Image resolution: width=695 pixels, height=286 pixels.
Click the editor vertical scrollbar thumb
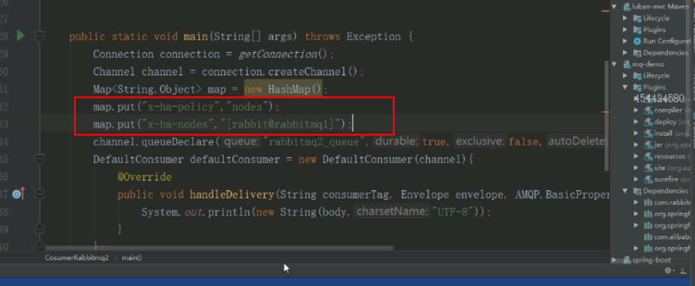tap(608, 115)
